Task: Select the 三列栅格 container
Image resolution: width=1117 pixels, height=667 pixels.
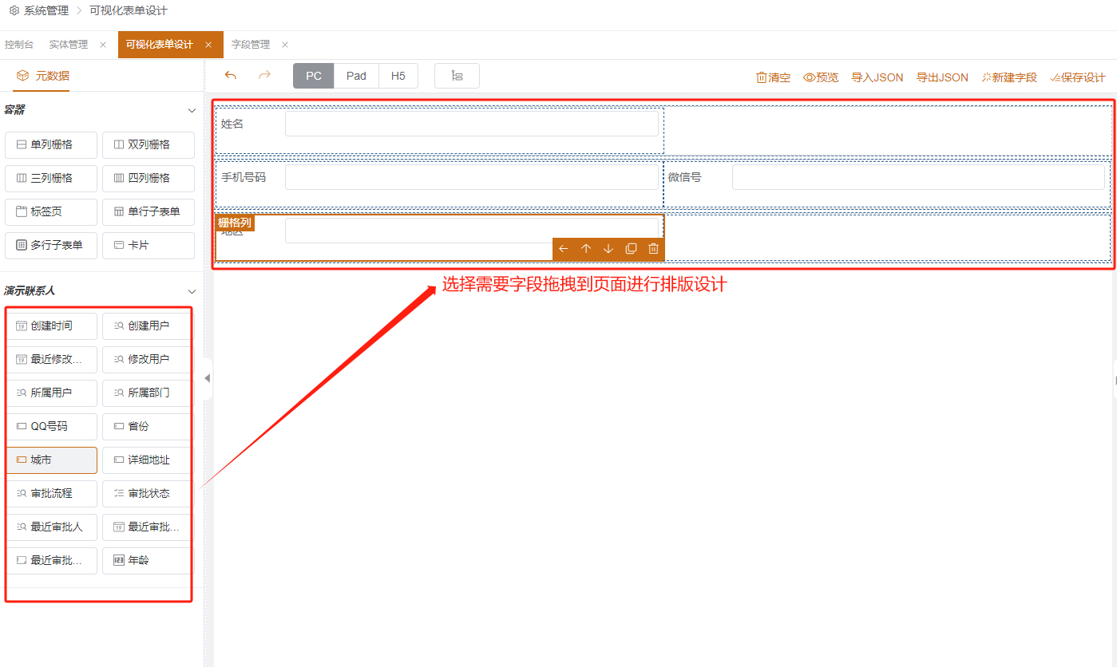Action: (51, 178)
